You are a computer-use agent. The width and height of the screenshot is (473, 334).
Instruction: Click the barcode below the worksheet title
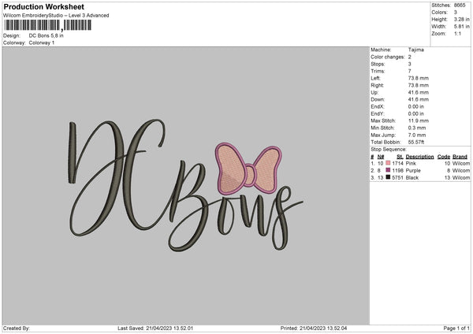[x=47, y=25]
